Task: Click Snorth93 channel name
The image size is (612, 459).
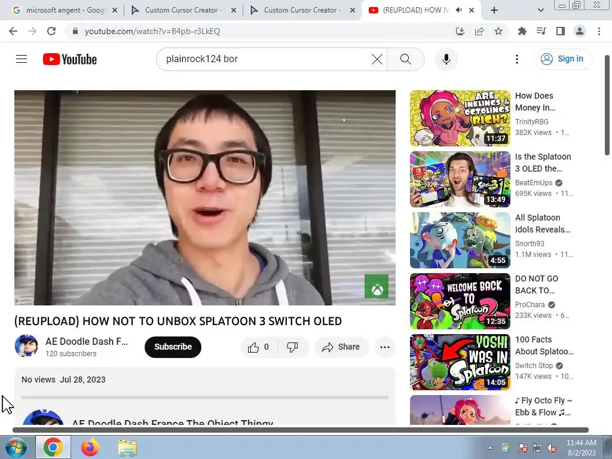Action: (x=530, y=244)
